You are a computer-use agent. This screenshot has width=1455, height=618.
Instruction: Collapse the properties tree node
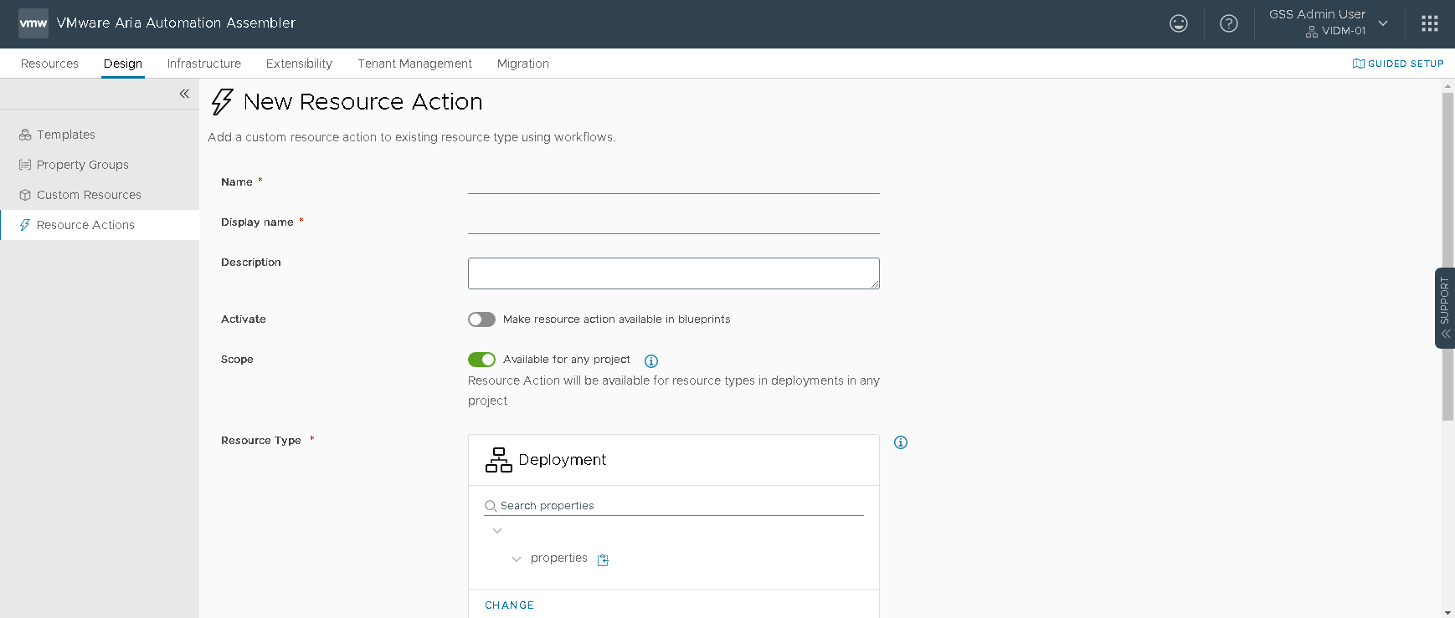pyautogui.click(x=517, y=559)
